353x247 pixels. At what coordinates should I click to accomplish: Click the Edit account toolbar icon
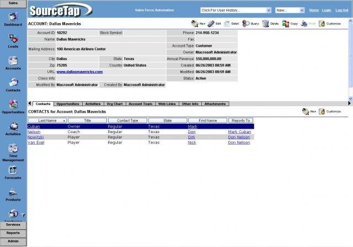(x=211, y=23)
